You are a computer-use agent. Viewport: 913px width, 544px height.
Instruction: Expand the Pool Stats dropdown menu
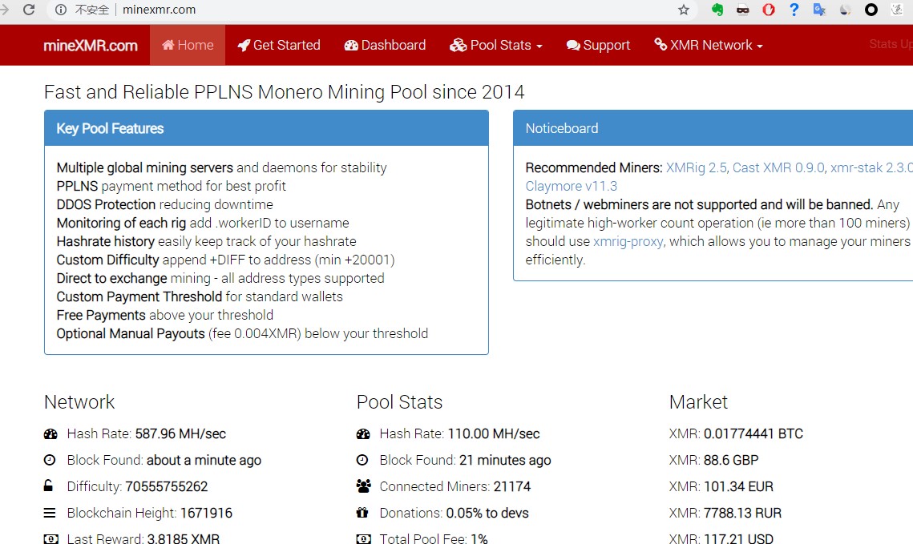[496, 45]
